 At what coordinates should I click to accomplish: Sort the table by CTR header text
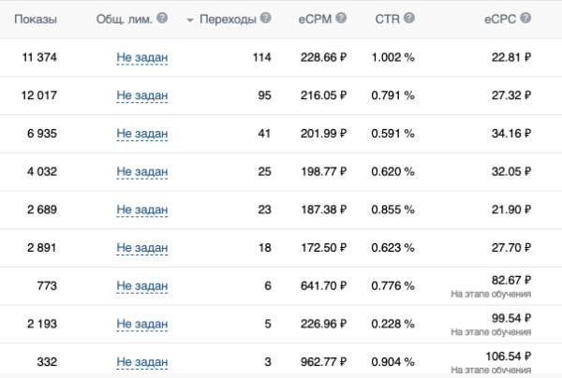coord(387,19)
